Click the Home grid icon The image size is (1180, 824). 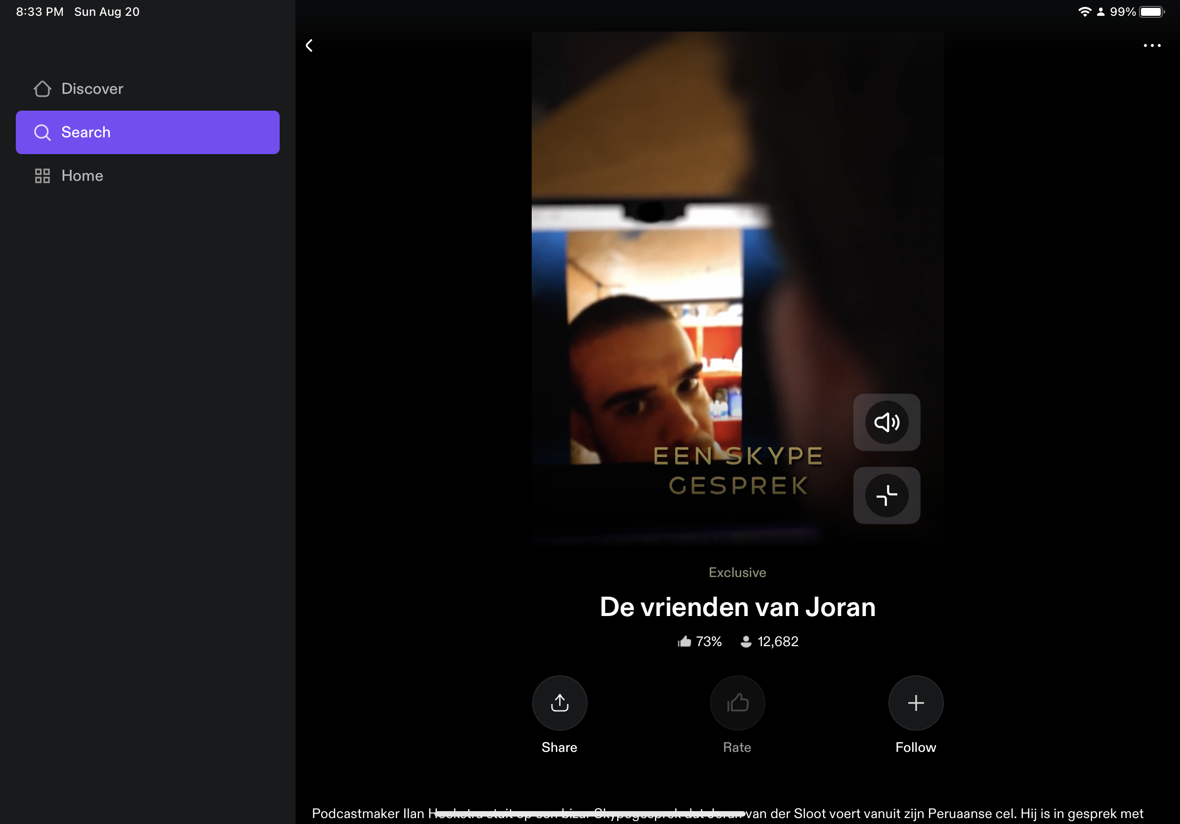pos(42,176)
